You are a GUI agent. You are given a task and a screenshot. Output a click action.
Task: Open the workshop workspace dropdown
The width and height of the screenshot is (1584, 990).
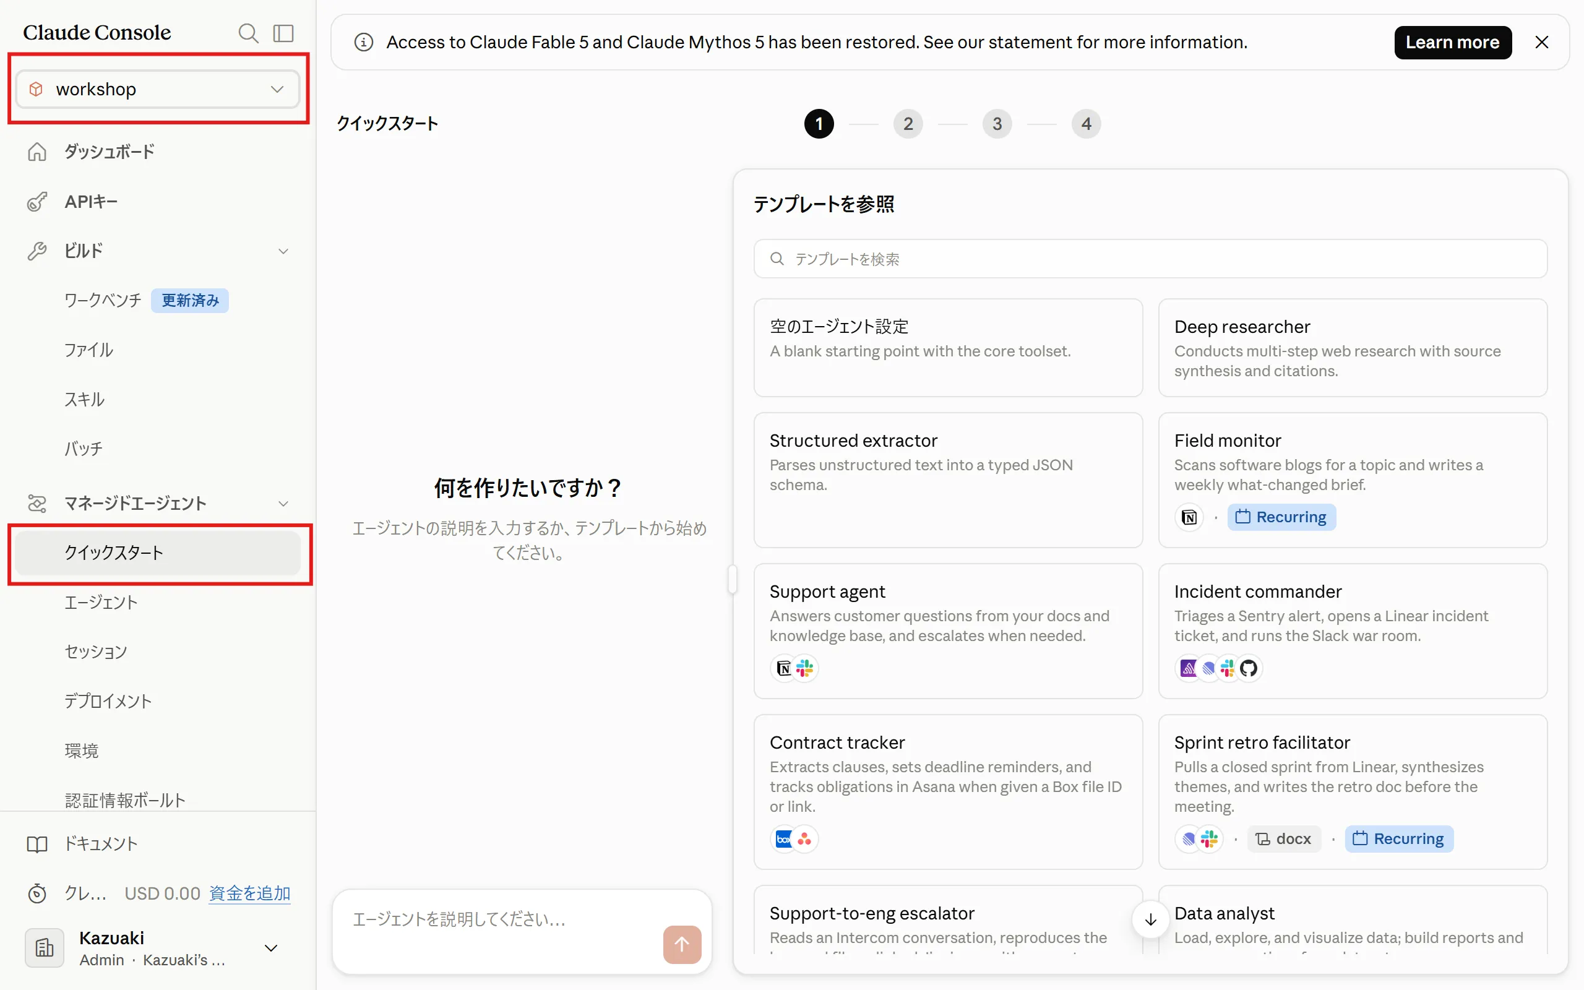(x=157, y=89)
